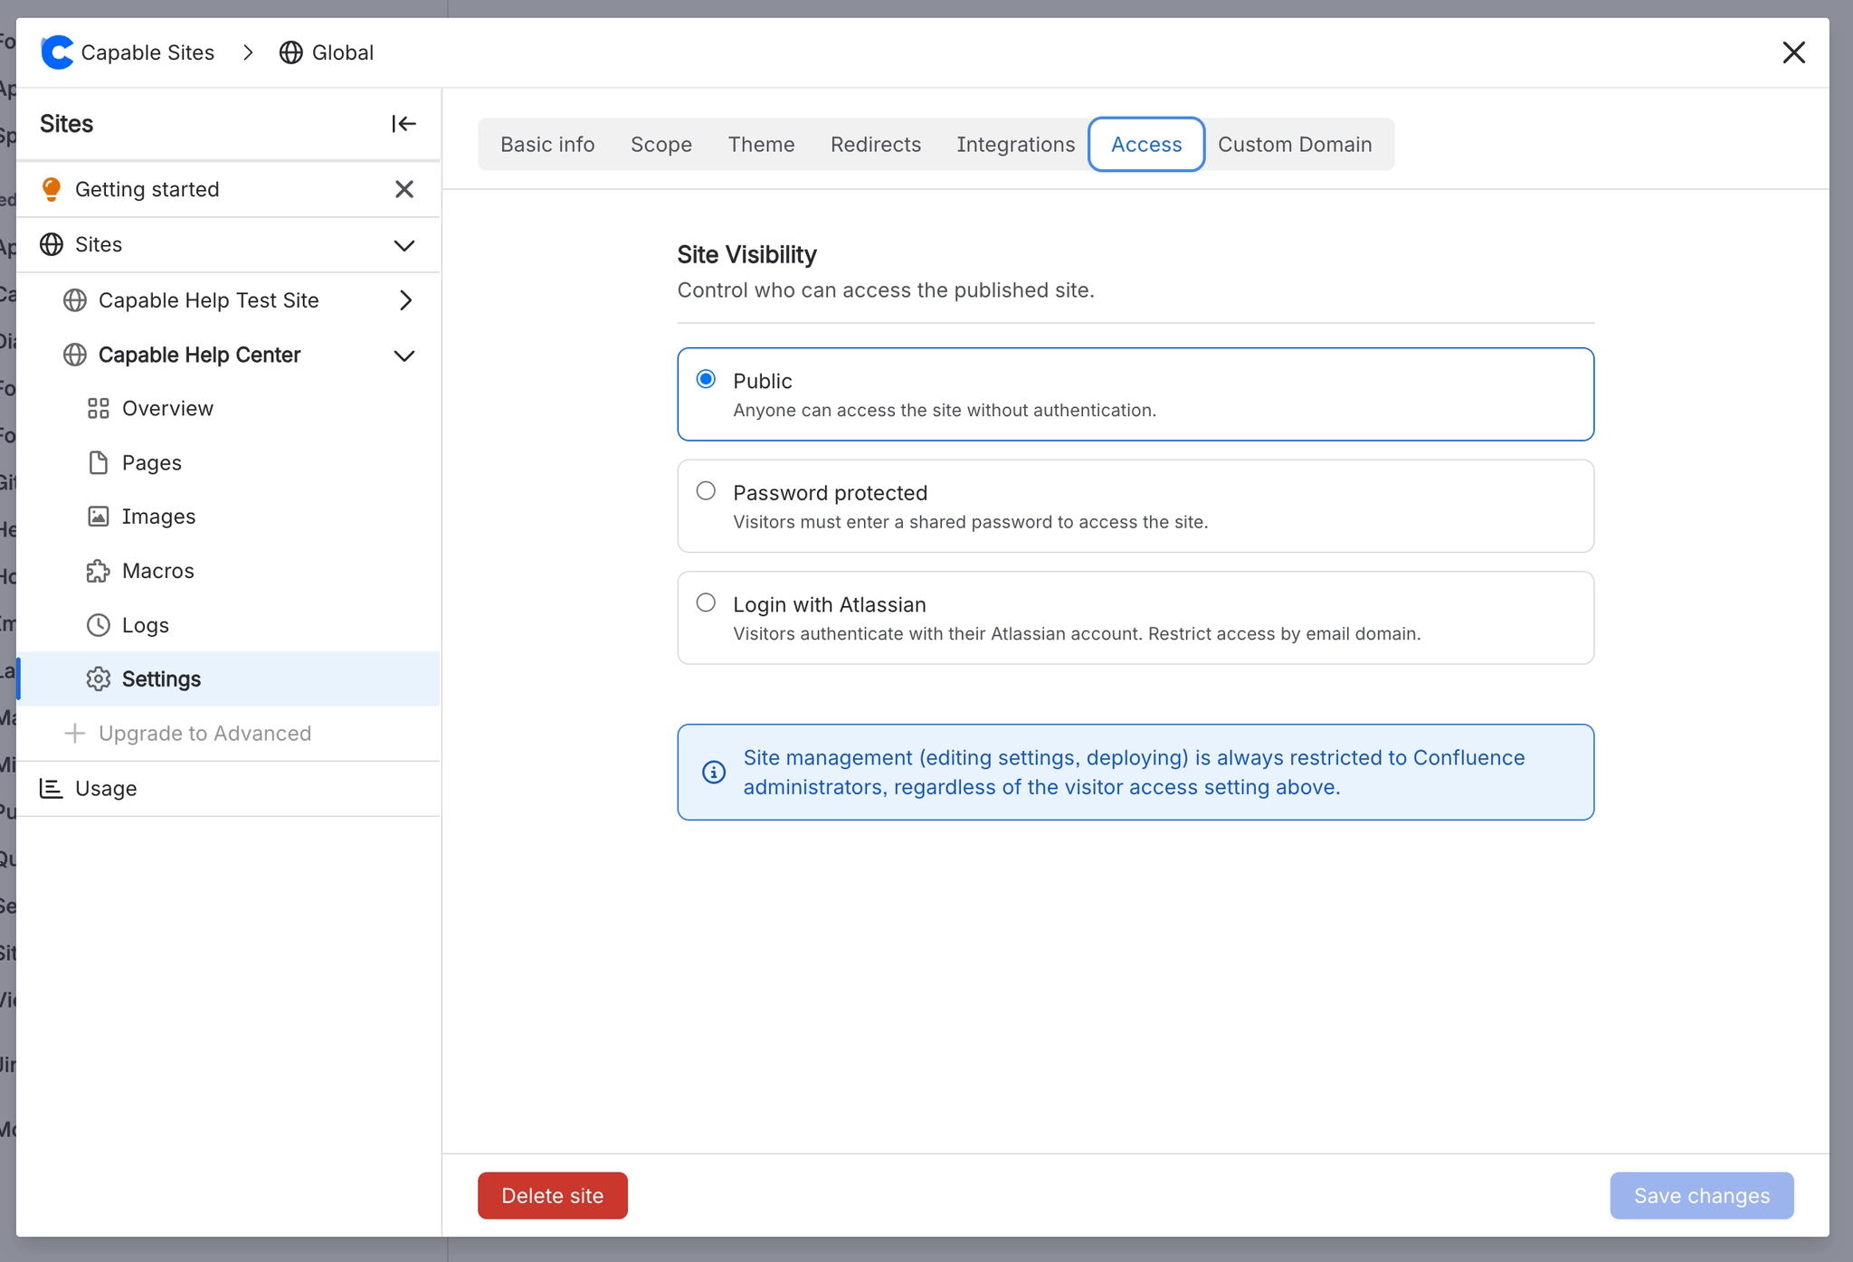Screen dimensions: 1853x1262
Task: Click the Delete site button
Action: coord(553,1195)
